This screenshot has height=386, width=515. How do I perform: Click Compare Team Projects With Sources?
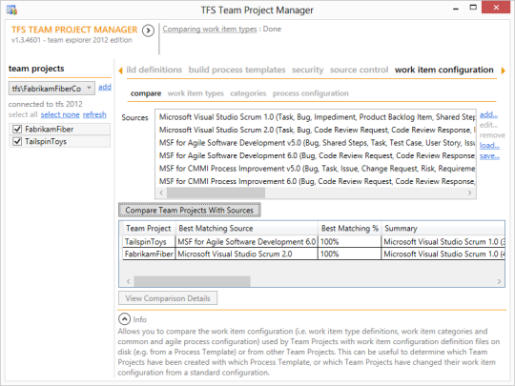point(190,210)
